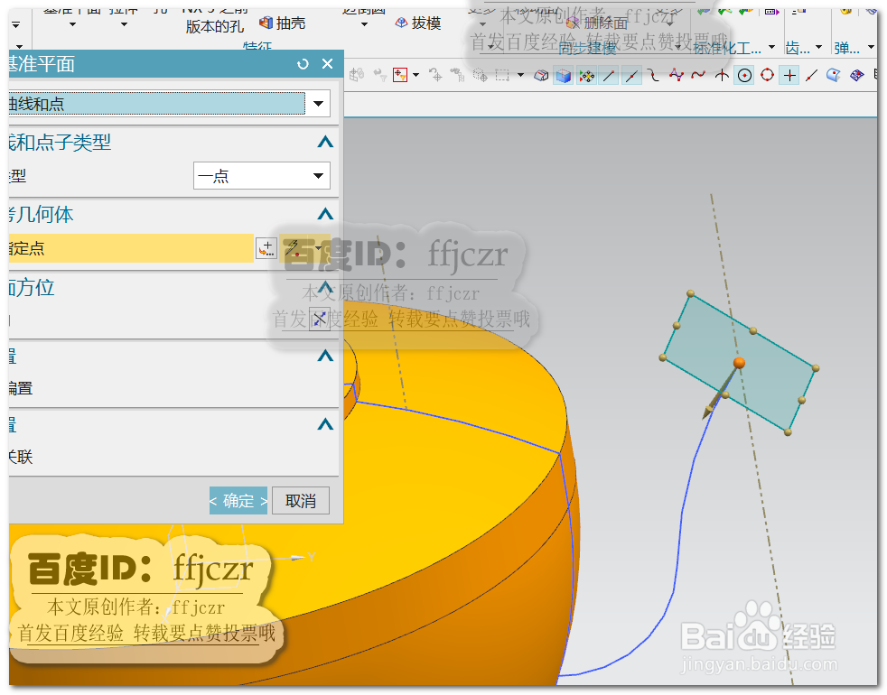The image size is (887, 695).
Task: Open the 标准化工... group dropdown arrow
Action: point(771,47)
